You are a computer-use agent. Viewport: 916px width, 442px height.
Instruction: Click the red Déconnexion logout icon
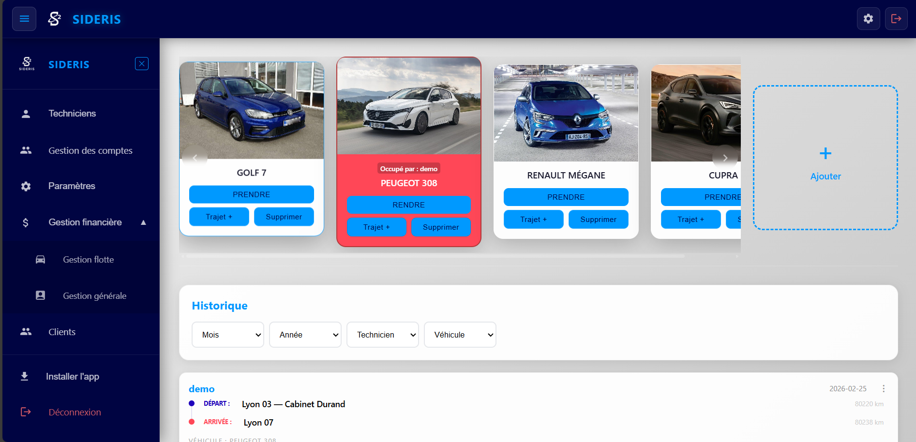point(25,412)
